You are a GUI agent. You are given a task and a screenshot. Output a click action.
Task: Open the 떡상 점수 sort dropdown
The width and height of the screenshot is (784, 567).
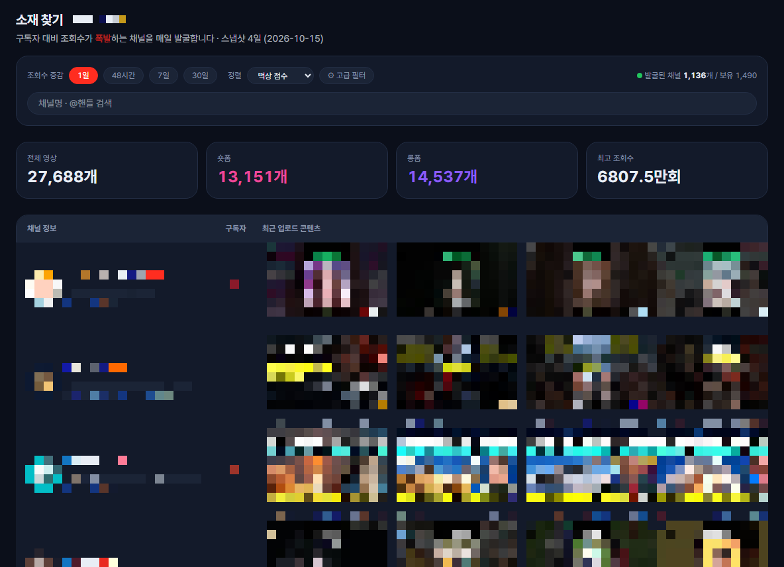(281, 76)
